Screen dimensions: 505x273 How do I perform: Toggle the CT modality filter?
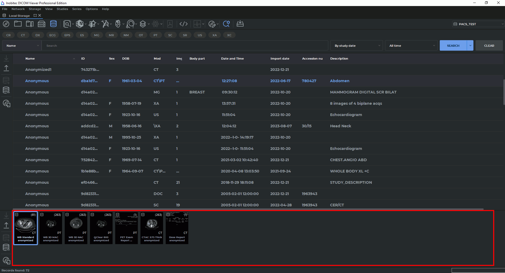[23, 35]
